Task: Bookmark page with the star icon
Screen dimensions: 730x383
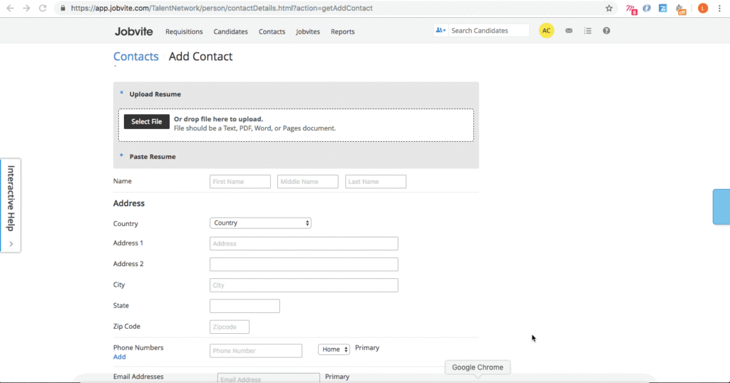Action: 609,9
